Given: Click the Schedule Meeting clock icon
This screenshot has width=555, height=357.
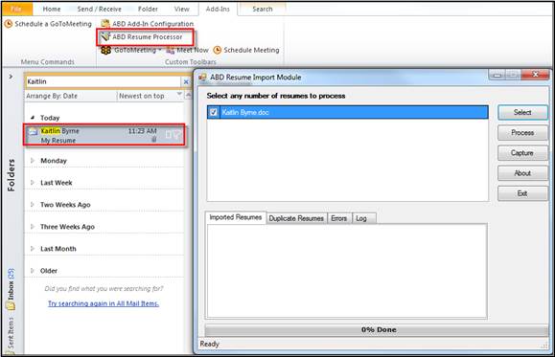Looking at the screenshot, I should point(217,50).
